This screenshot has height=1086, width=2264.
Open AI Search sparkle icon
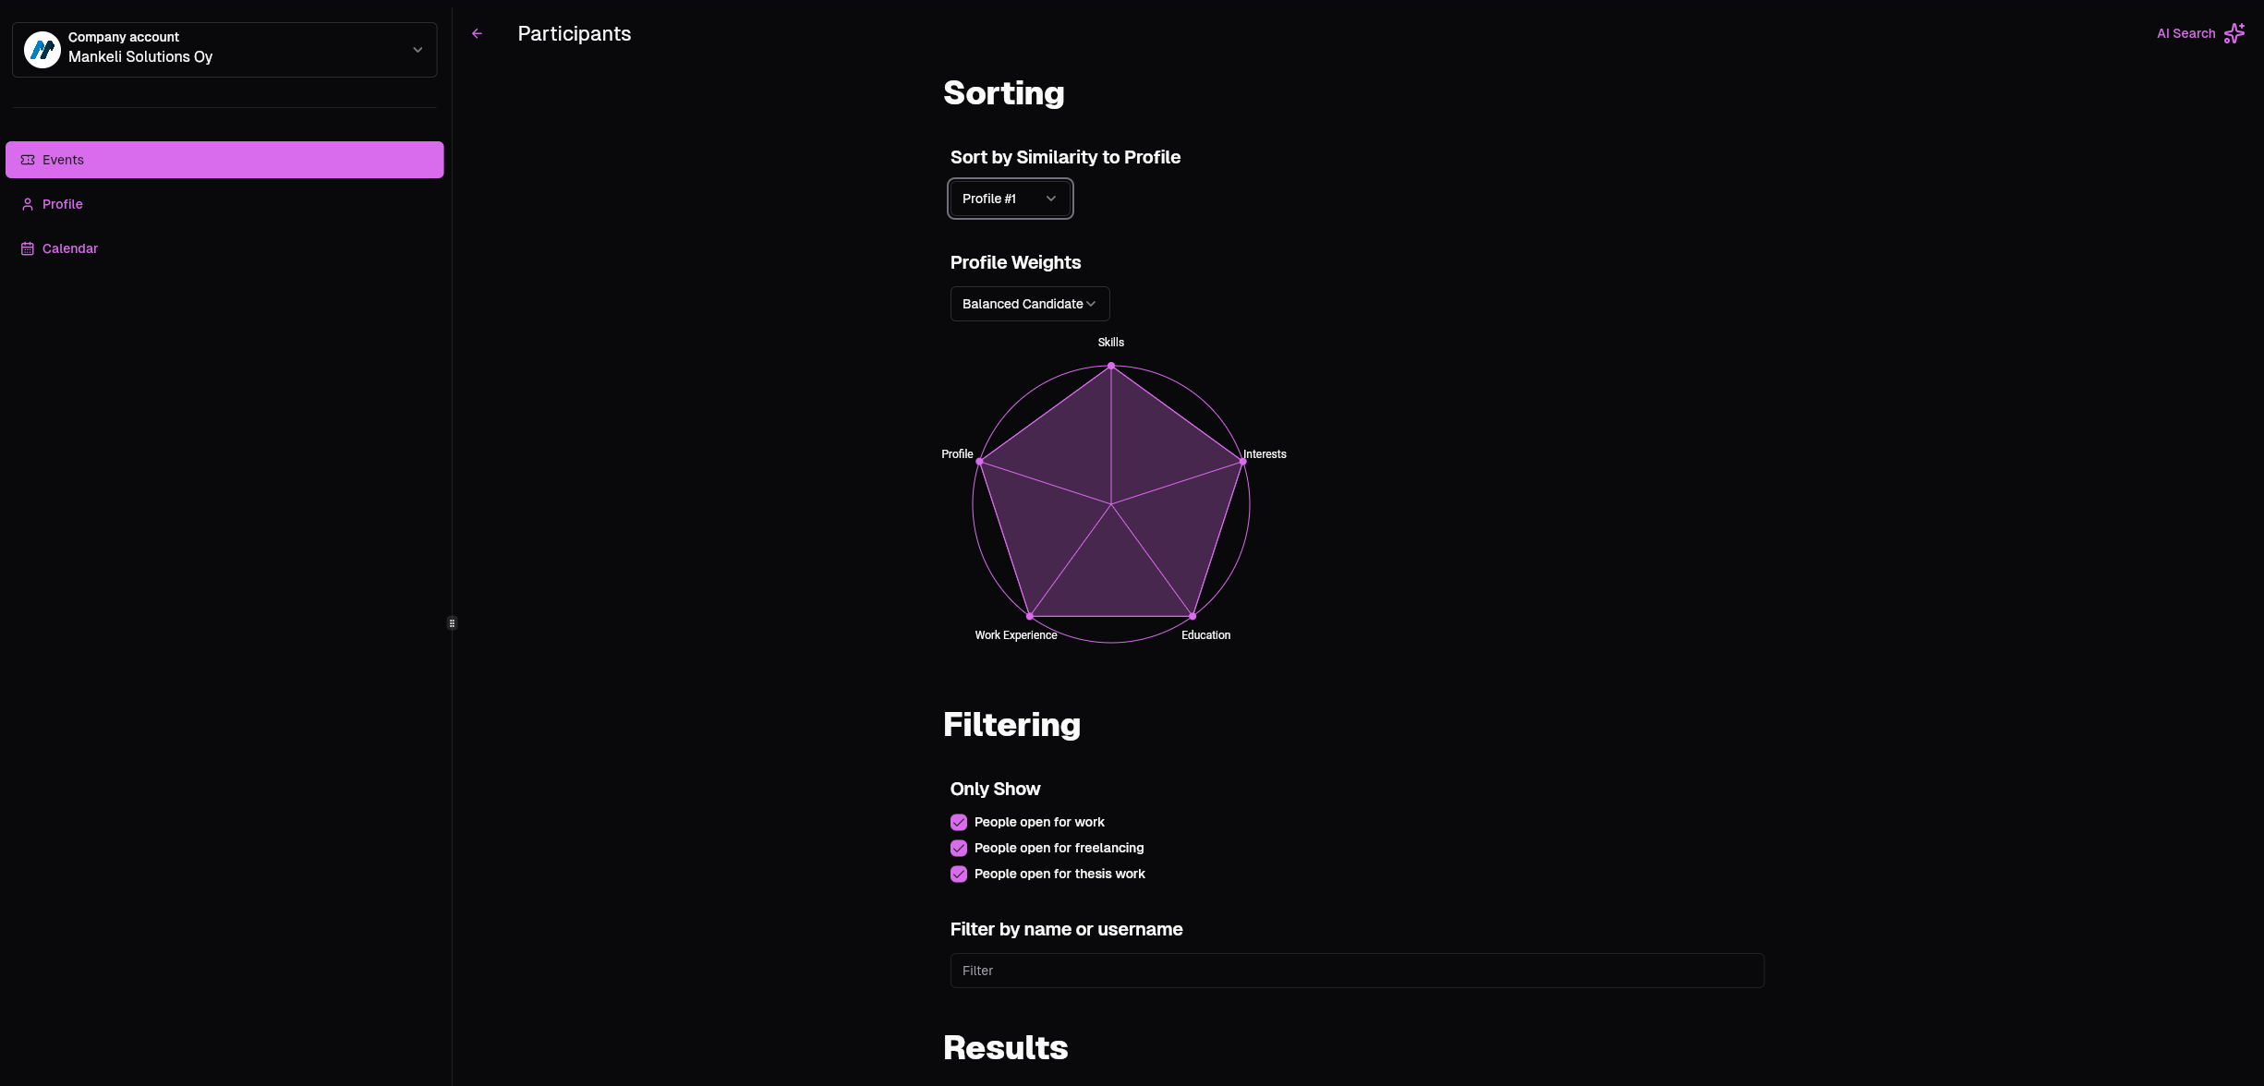point(2234,33)
